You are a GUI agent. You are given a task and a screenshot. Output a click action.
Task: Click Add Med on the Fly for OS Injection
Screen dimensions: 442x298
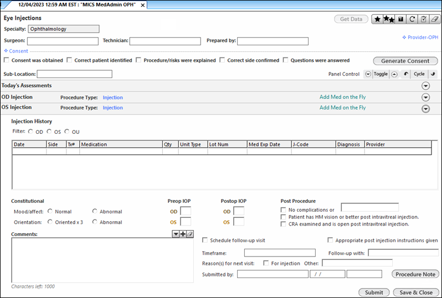tap(342, 107)
